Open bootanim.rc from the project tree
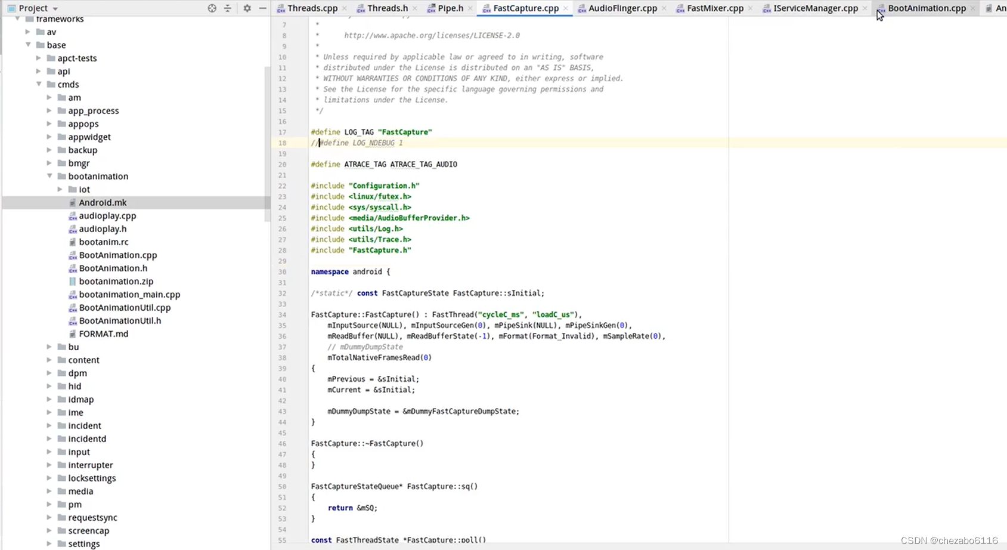This screenshot has height=550, width=1007. pos(104,242)
